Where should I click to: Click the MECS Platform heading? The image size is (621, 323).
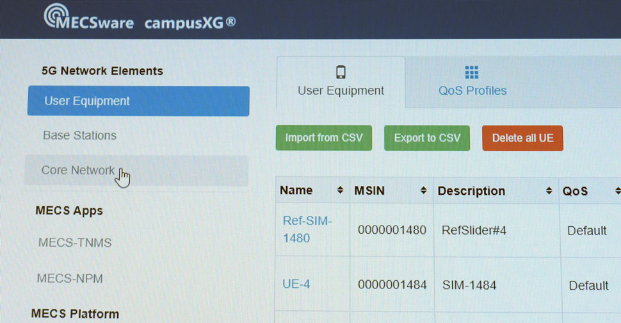(x=75, y=314)
